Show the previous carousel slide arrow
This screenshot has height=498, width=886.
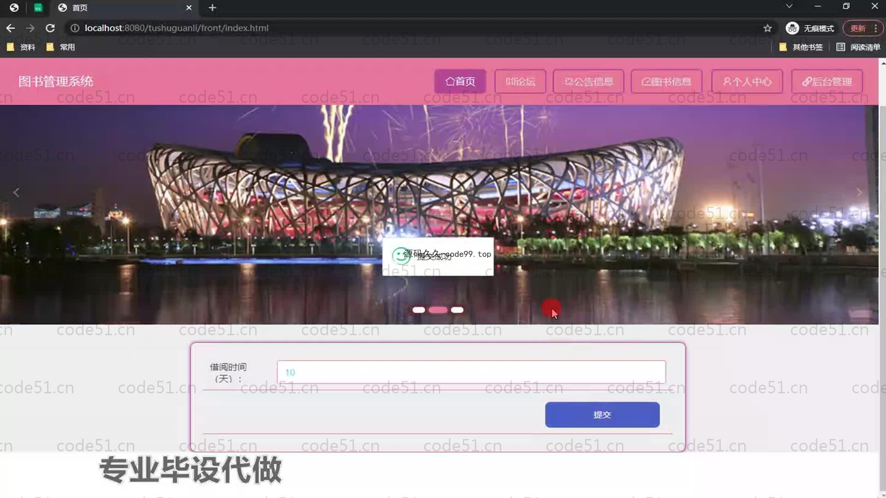(16, 192)
